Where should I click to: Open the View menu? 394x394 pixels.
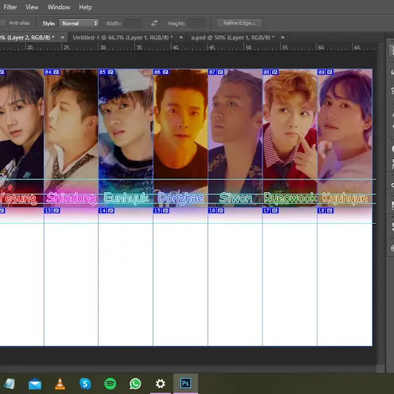click(x=32, y=7)
